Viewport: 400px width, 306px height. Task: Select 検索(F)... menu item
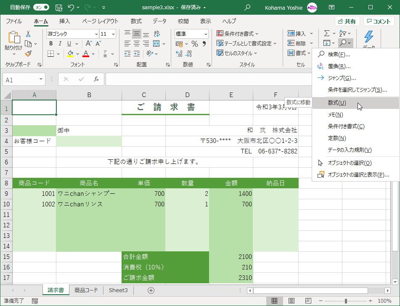pyautogui.click(x=355, y=55)
